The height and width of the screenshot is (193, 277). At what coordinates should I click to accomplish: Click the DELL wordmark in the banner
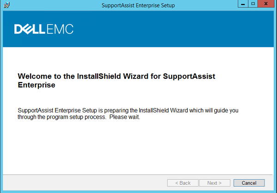click(x=30, y=29)
